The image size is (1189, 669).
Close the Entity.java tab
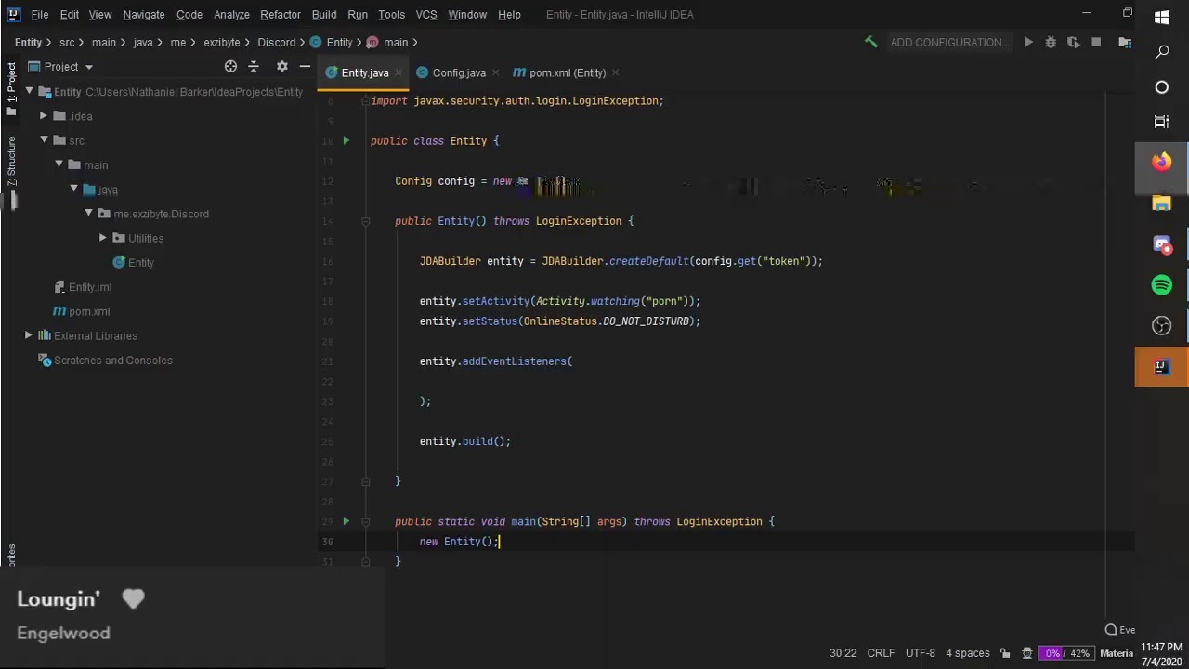399,72
